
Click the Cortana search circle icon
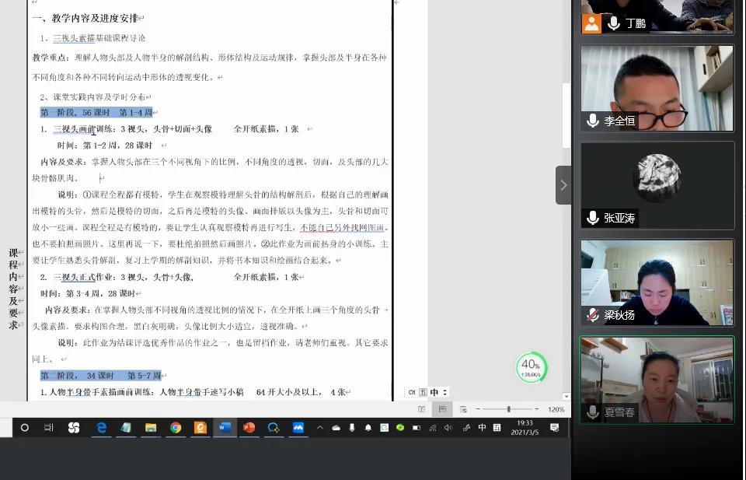click(25, 427)
